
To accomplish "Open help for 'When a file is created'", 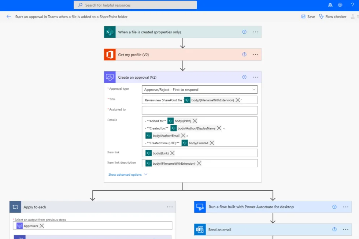I will pyautogui.click(x=244, y=32).
